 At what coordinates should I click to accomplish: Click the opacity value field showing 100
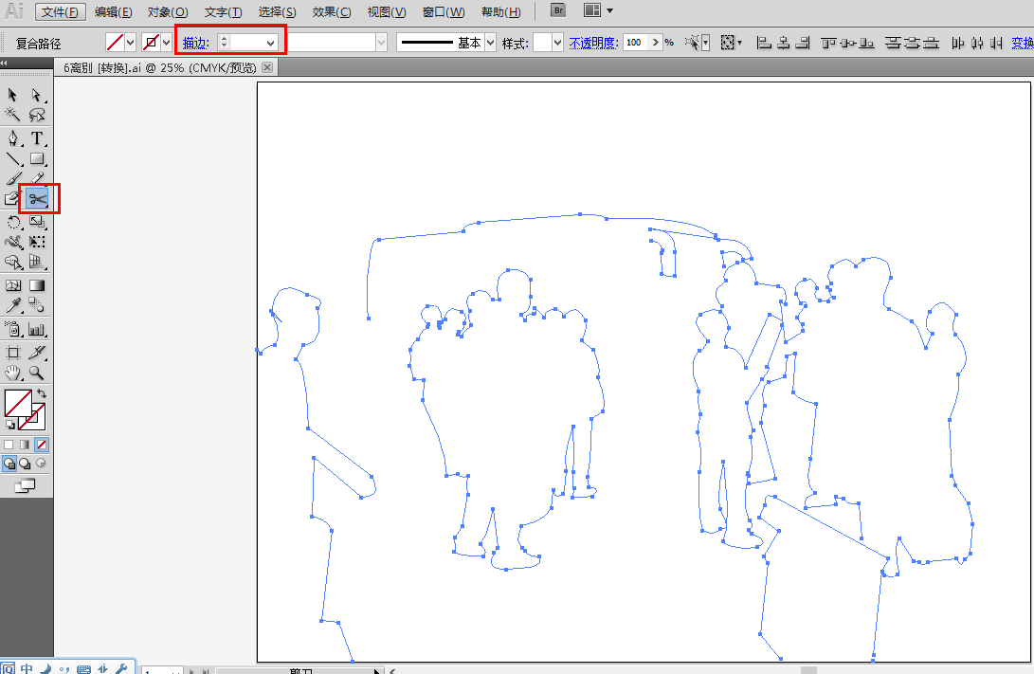click(636, 43)
